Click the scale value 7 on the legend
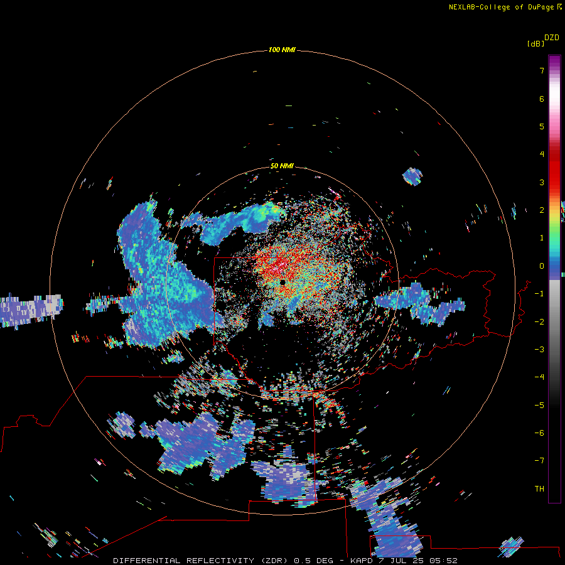 542,70
